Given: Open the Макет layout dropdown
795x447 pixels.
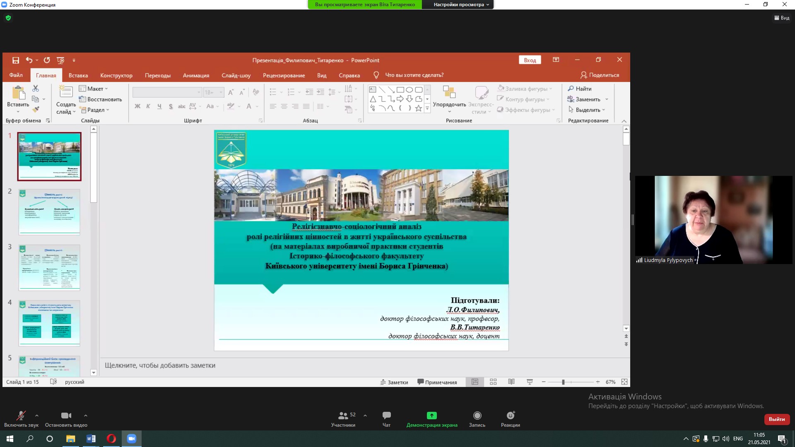Looking at the screenshot, I should point(94,89).
